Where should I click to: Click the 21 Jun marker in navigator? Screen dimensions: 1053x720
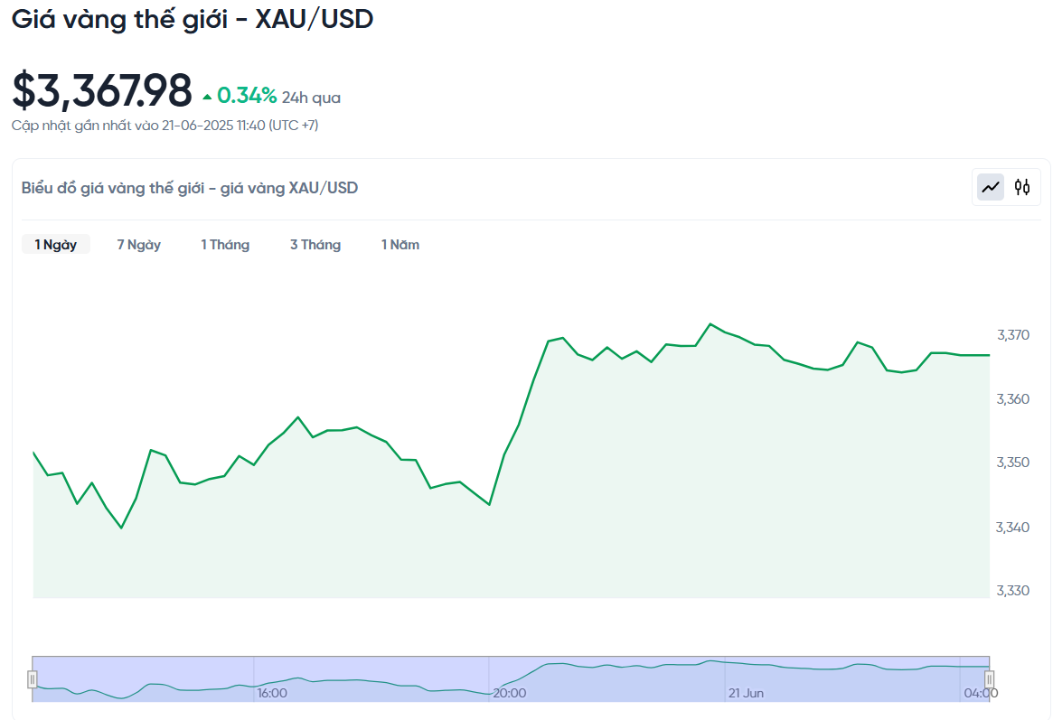(x=746, y=693)
